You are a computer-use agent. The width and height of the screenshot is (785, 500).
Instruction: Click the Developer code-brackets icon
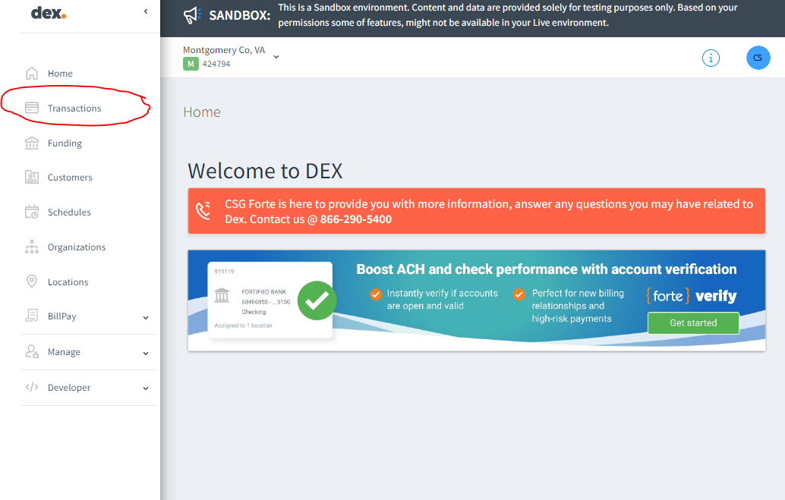click(x=32, y=387)
